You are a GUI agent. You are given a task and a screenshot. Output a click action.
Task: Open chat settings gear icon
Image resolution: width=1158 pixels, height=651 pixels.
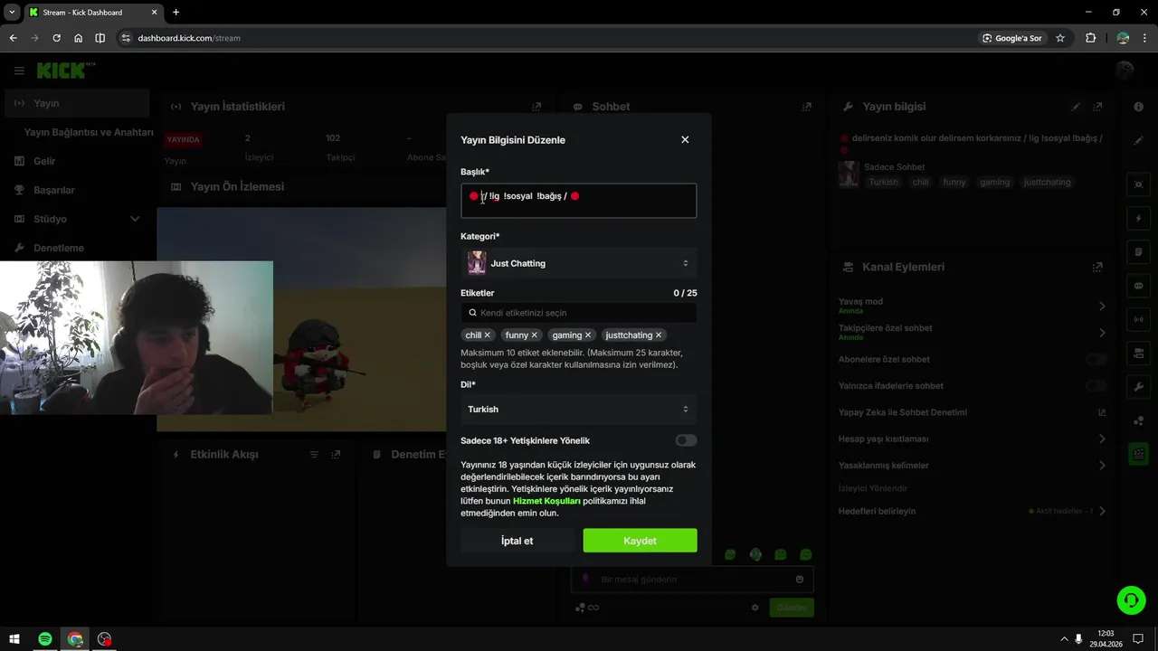[x=755, y=608]
